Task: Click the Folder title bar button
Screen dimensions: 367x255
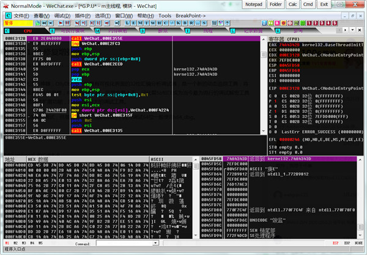Action: coord(276,4)
